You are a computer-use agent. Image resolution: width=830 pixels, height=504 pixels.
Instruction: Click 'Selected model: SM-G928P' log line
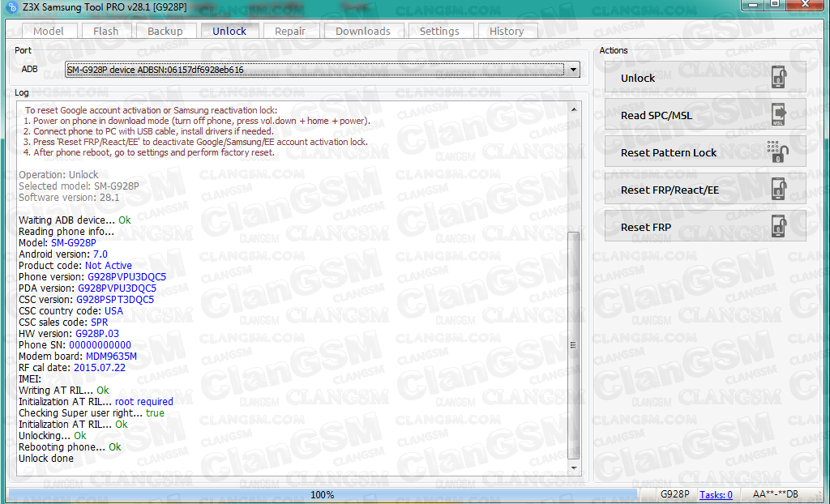pos(79,186)
